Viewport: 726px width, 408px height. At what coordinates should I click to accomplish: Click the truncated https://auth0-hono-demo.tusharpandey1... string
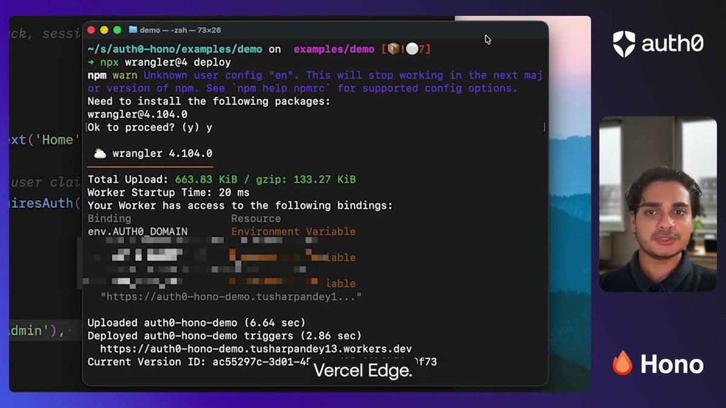coord(231,297)
